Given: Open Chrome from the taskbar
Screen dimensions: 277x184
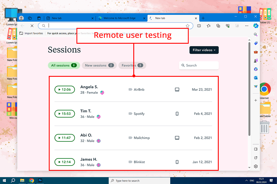Looking at the screenshot, I should 31,181.
